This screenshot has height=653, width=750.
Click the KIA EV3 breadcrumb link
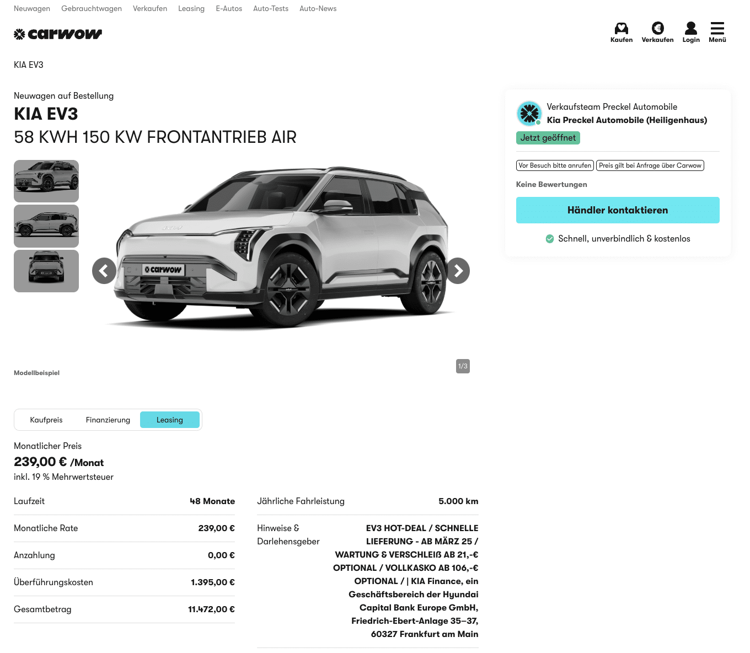coord(29,65)
